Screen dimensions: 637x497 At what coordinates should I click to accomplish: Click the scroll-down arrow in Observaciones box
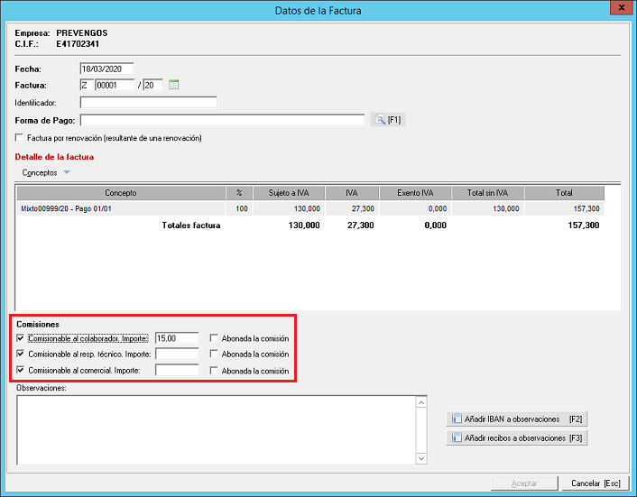(x=420, y=459)
